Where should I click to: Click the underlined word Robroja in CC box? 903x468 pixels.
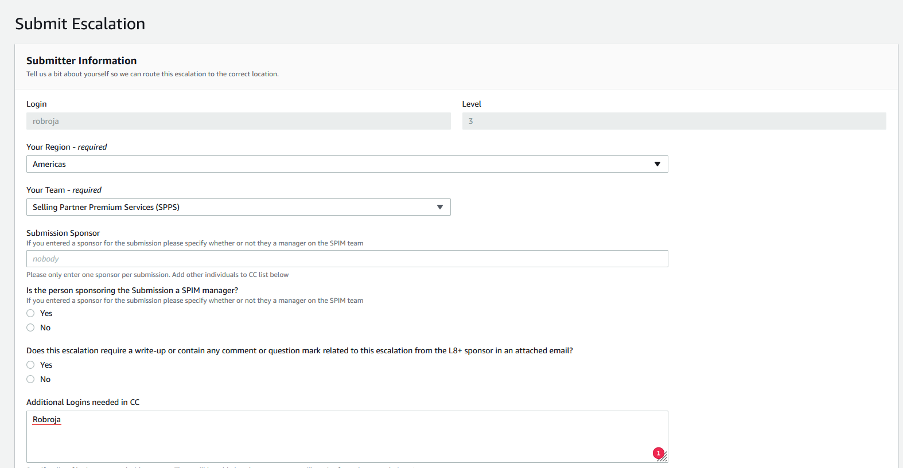click(x=46, y=419)
